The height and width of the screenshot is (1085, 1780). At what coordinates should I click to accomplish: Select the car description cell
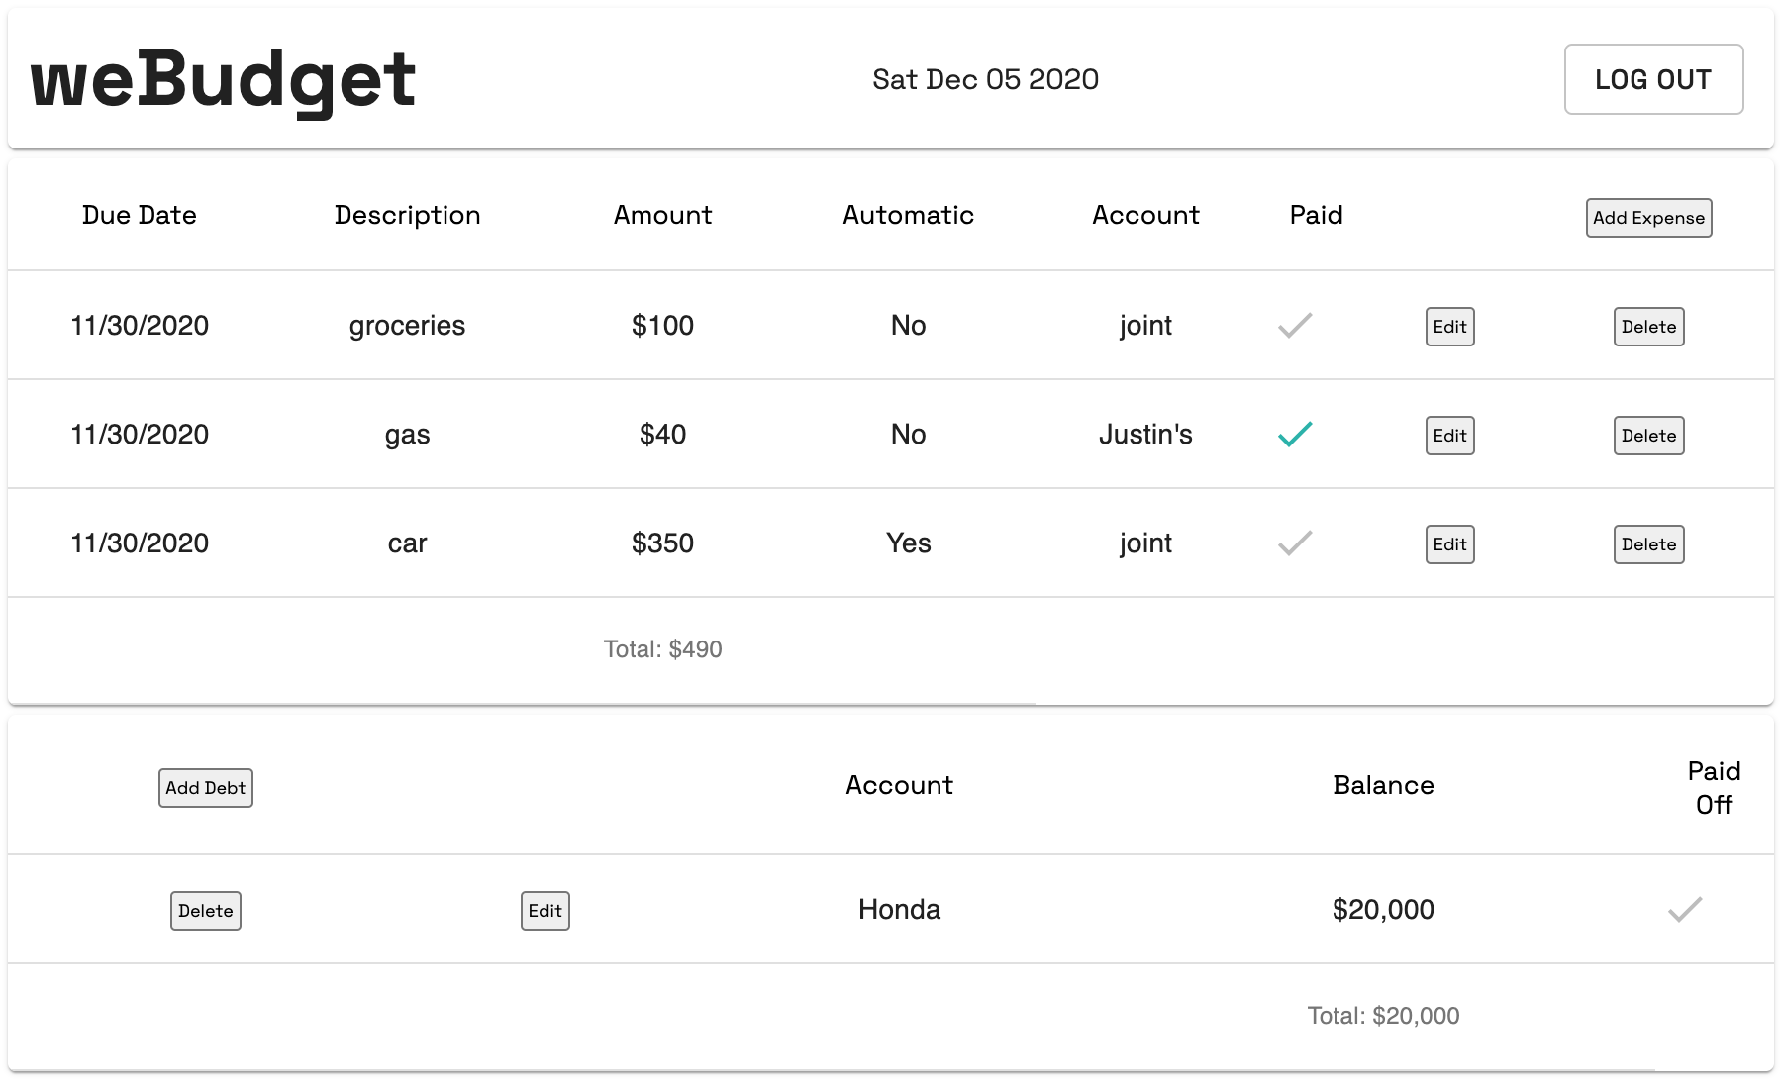coord(407,543)
